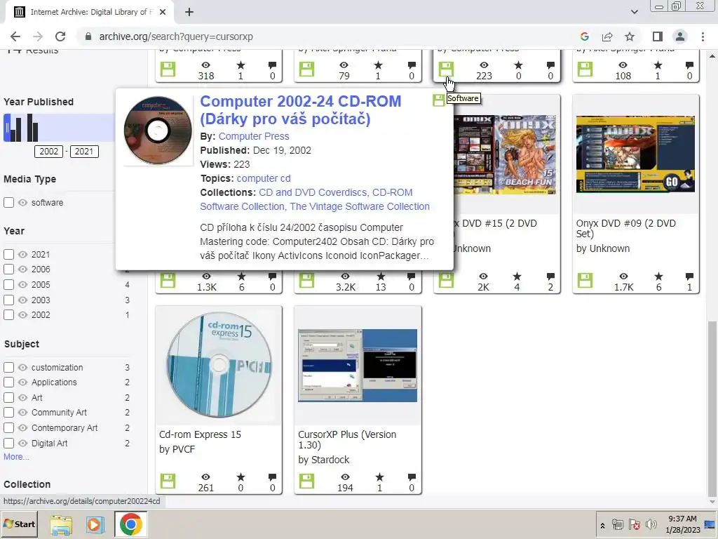Open the computer cd topic link
Image resolution: width=718 pixels, height=539 pixels.
264,179
